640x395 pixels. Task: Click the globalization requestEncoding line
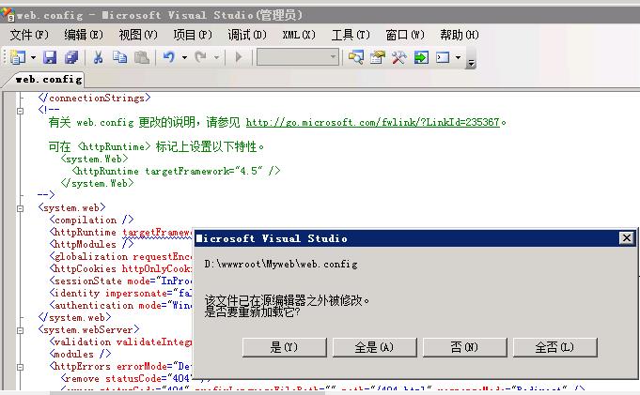pos(120,256)
